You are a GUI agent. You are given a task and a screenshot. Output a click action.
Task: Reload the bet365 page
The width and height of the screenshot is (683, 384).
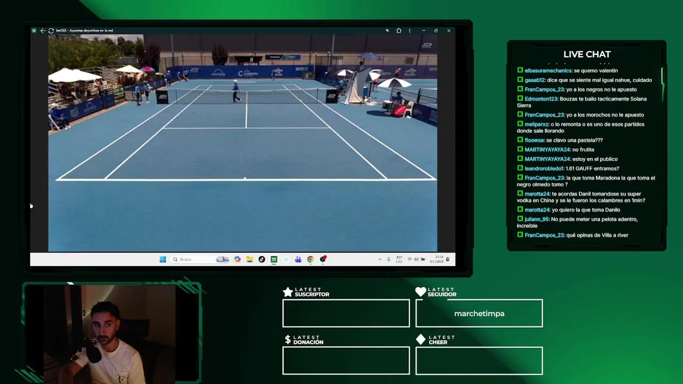point(51,30)
